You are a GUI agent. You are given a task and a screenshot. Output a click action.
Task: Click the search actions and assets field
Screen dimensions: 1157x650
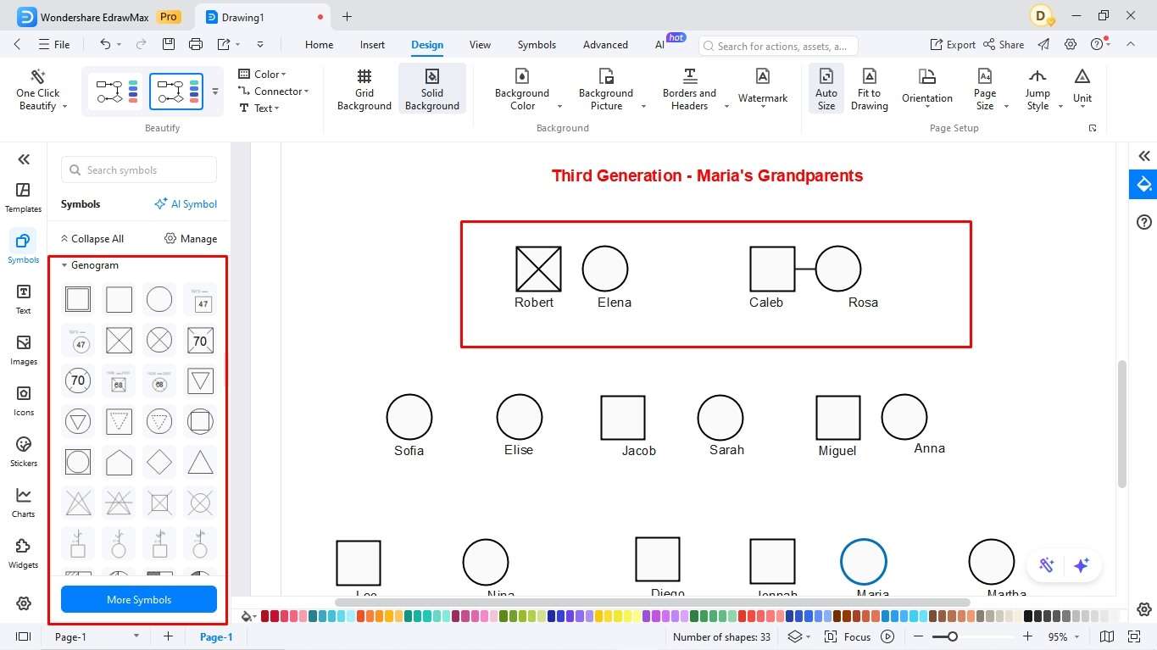[x=778, y=46]
